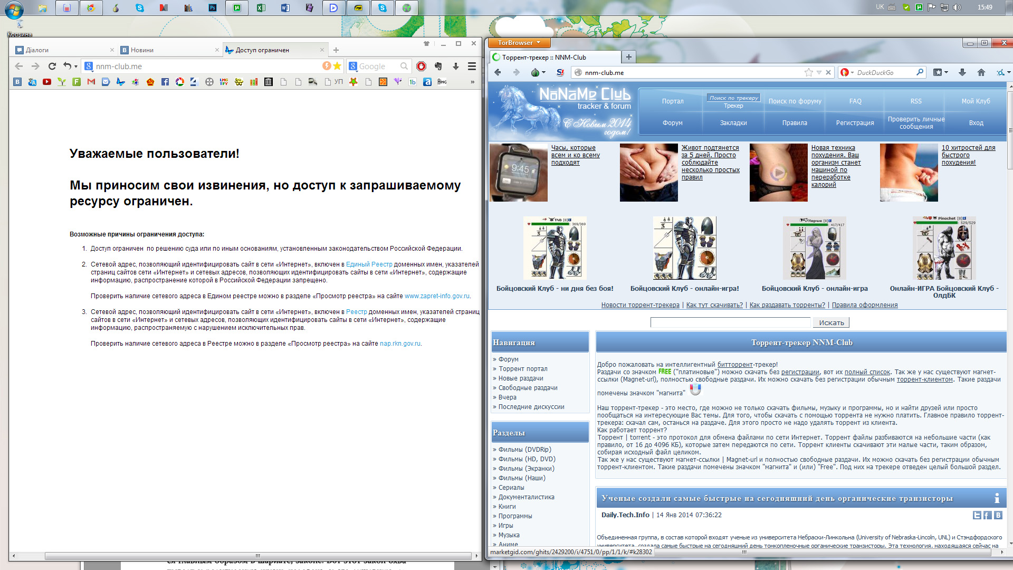Open the TorBrowser orange menu button
Screen dimensions: 1013x570
point(519,43)
